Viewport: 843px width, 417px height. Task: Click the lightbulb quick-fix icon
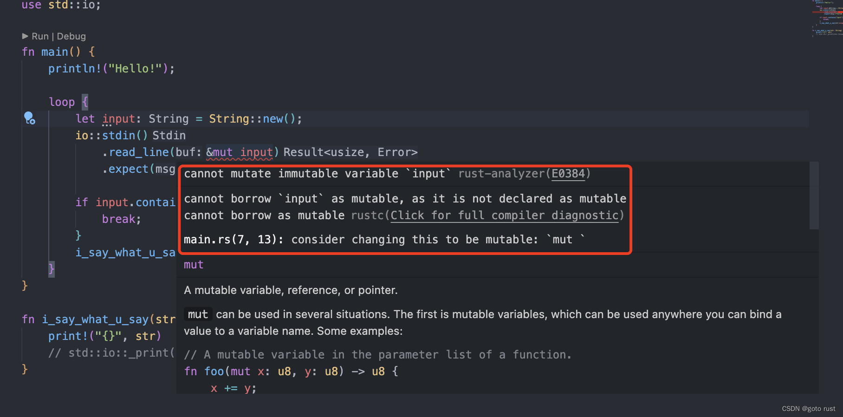[x=29, y=118]
